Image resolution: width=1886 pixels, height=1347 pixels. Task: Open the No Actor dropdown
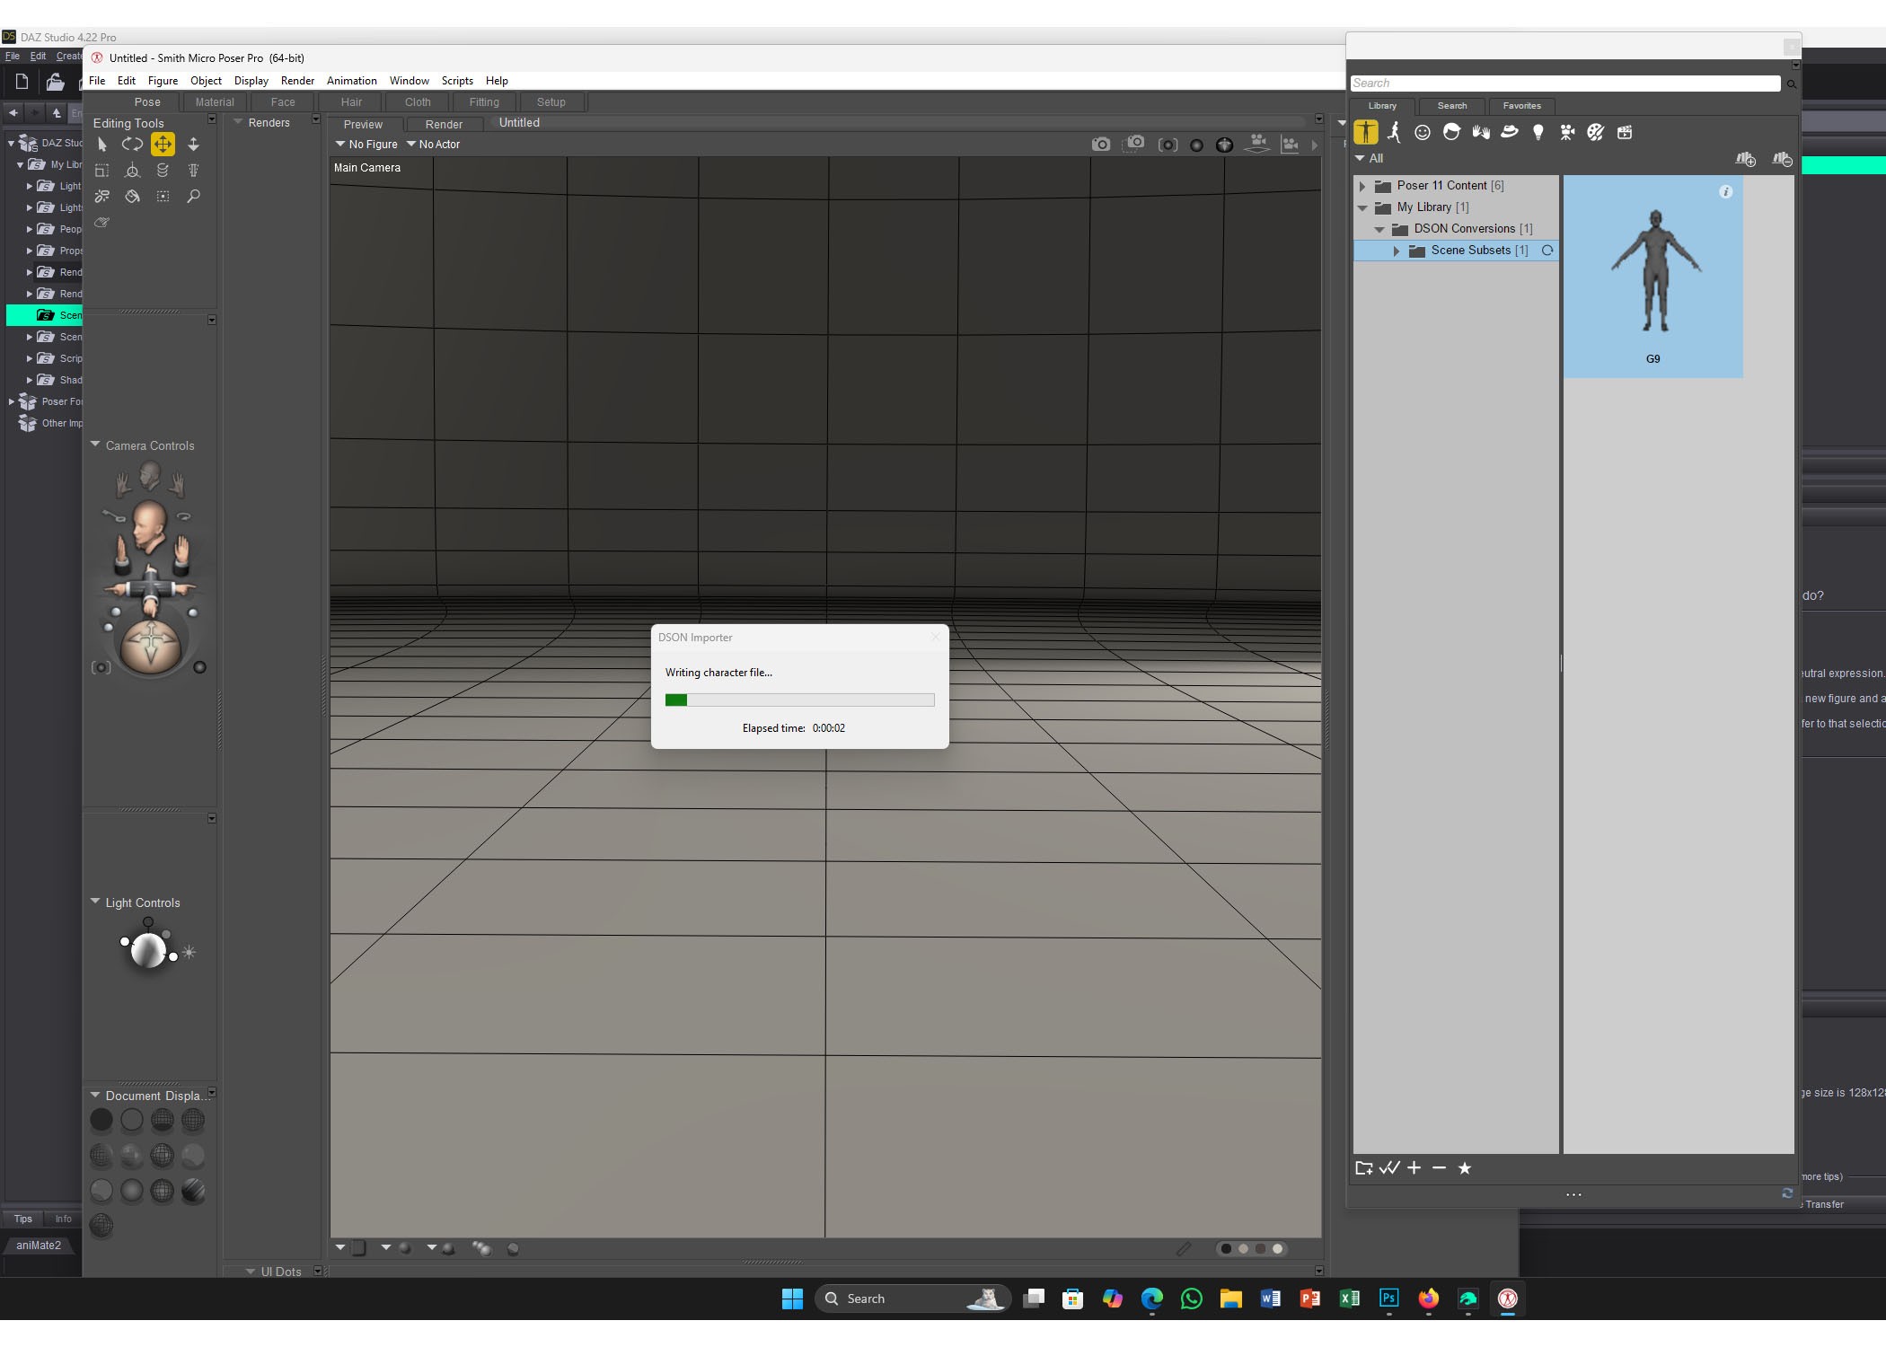point(433,145)
